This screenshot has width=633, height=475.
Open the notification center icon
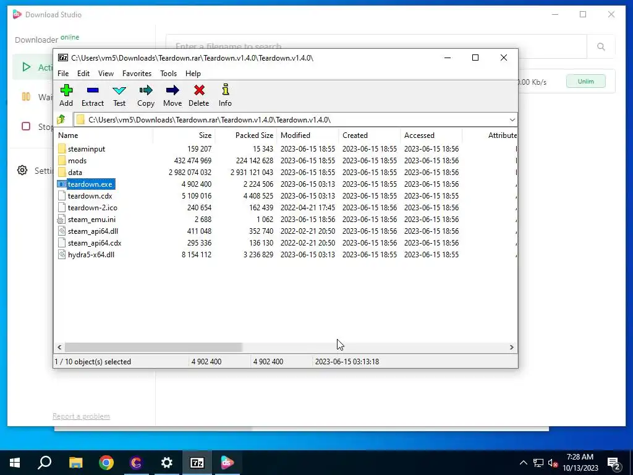614,463
